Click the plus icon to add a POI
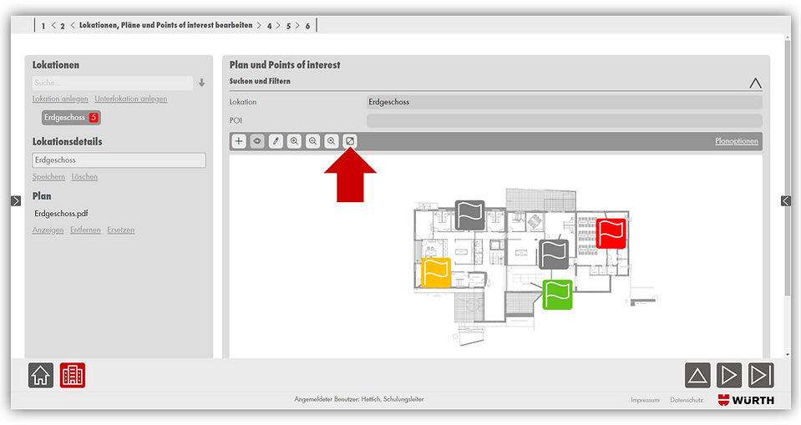This screenshot has height=425, width=801. [239, 141]
